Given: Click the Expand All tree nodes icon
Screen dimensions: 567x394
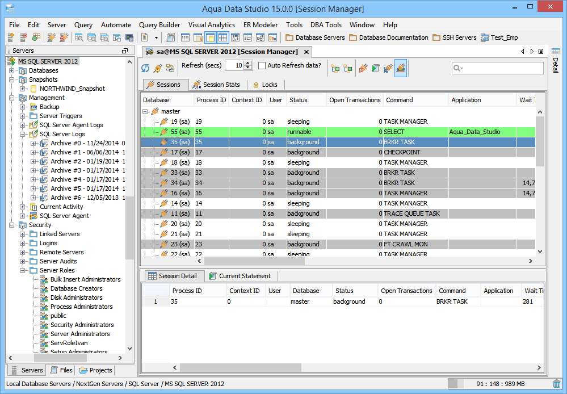Looking at the screenshot, I should point(335,68).
